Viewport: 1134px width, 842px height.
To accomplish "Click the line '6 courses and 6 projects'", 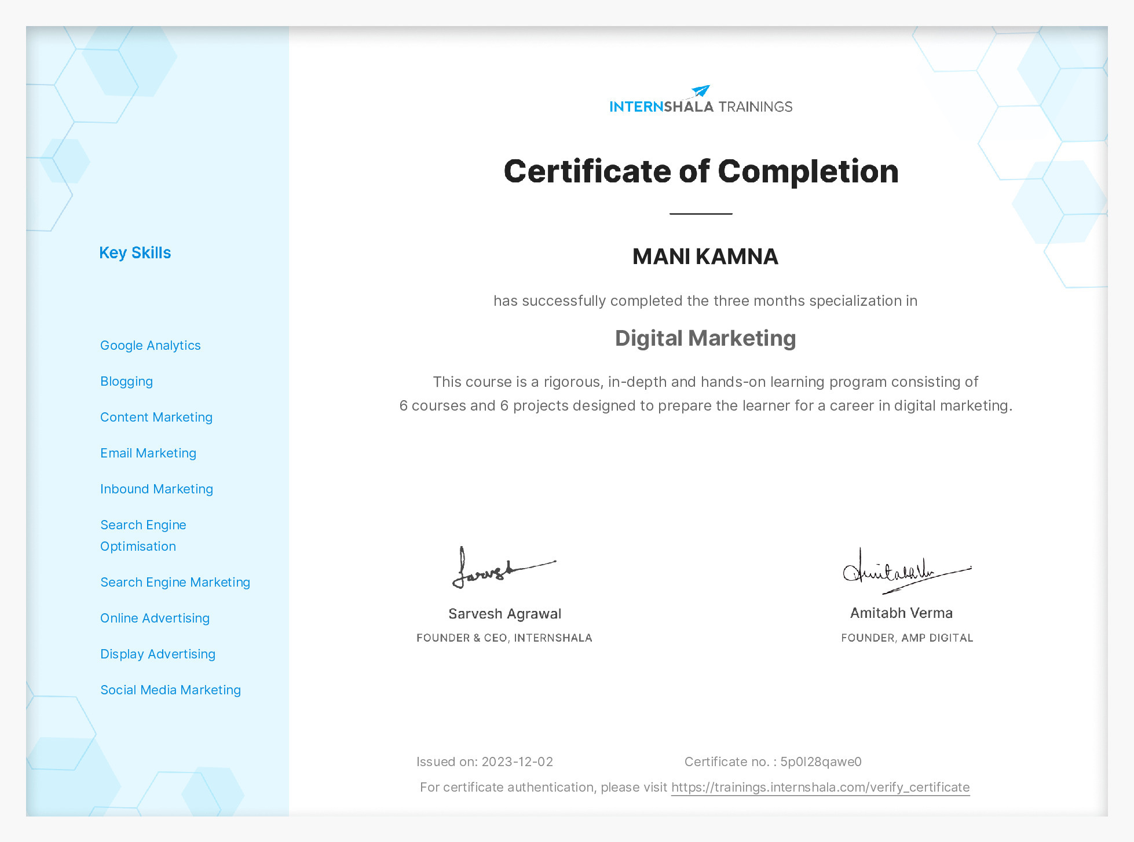I will tap(706, 406).
